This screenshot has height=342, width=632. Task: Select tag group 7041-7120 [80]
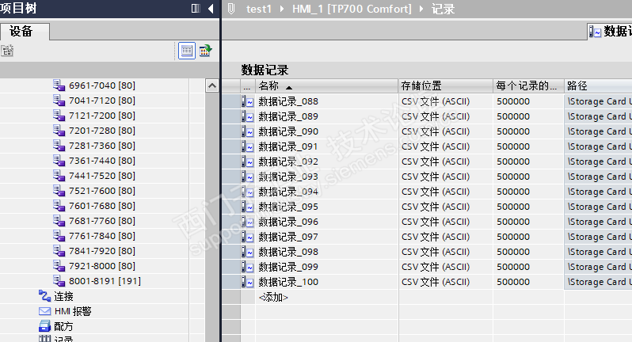point(102,101)
